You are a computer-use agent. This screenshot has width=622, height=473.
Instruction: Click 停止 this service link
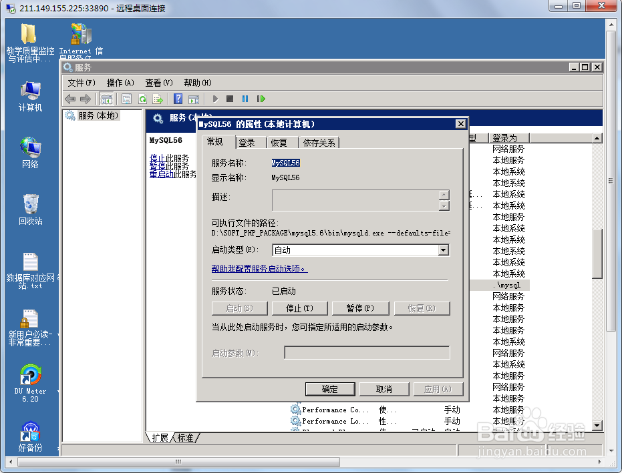[x=158, y=158]
